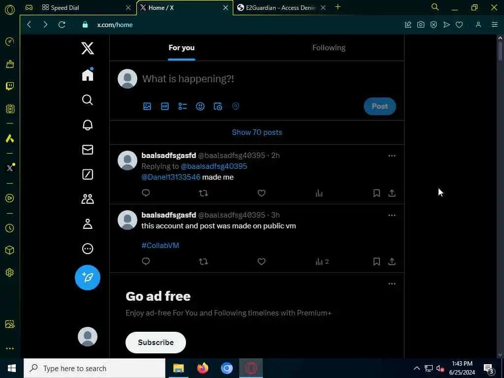Click the blue compose post feather button
Image resolution: width=504 pixels, height=378 pixels.
tap(88, 278)
